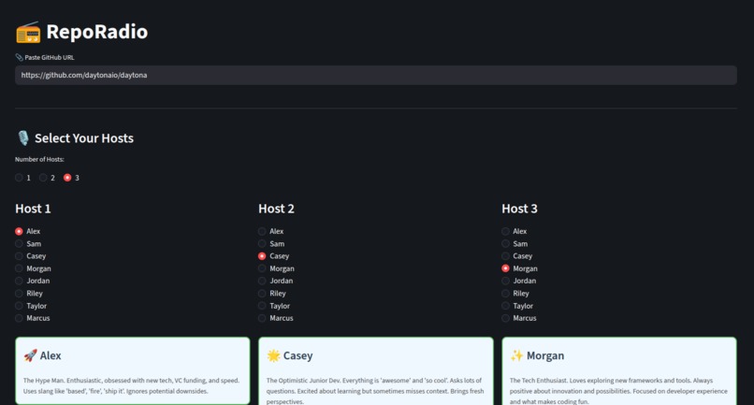754x405 pixels.
Task: Select Sam as Host 2
Action: (x=271, y=244)
